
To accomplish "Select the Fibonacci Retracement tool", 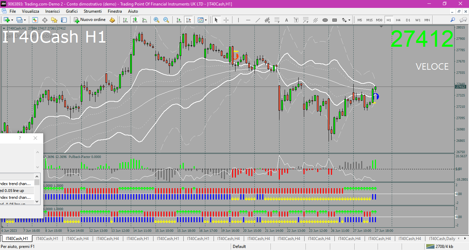I will tap(277, 20).
